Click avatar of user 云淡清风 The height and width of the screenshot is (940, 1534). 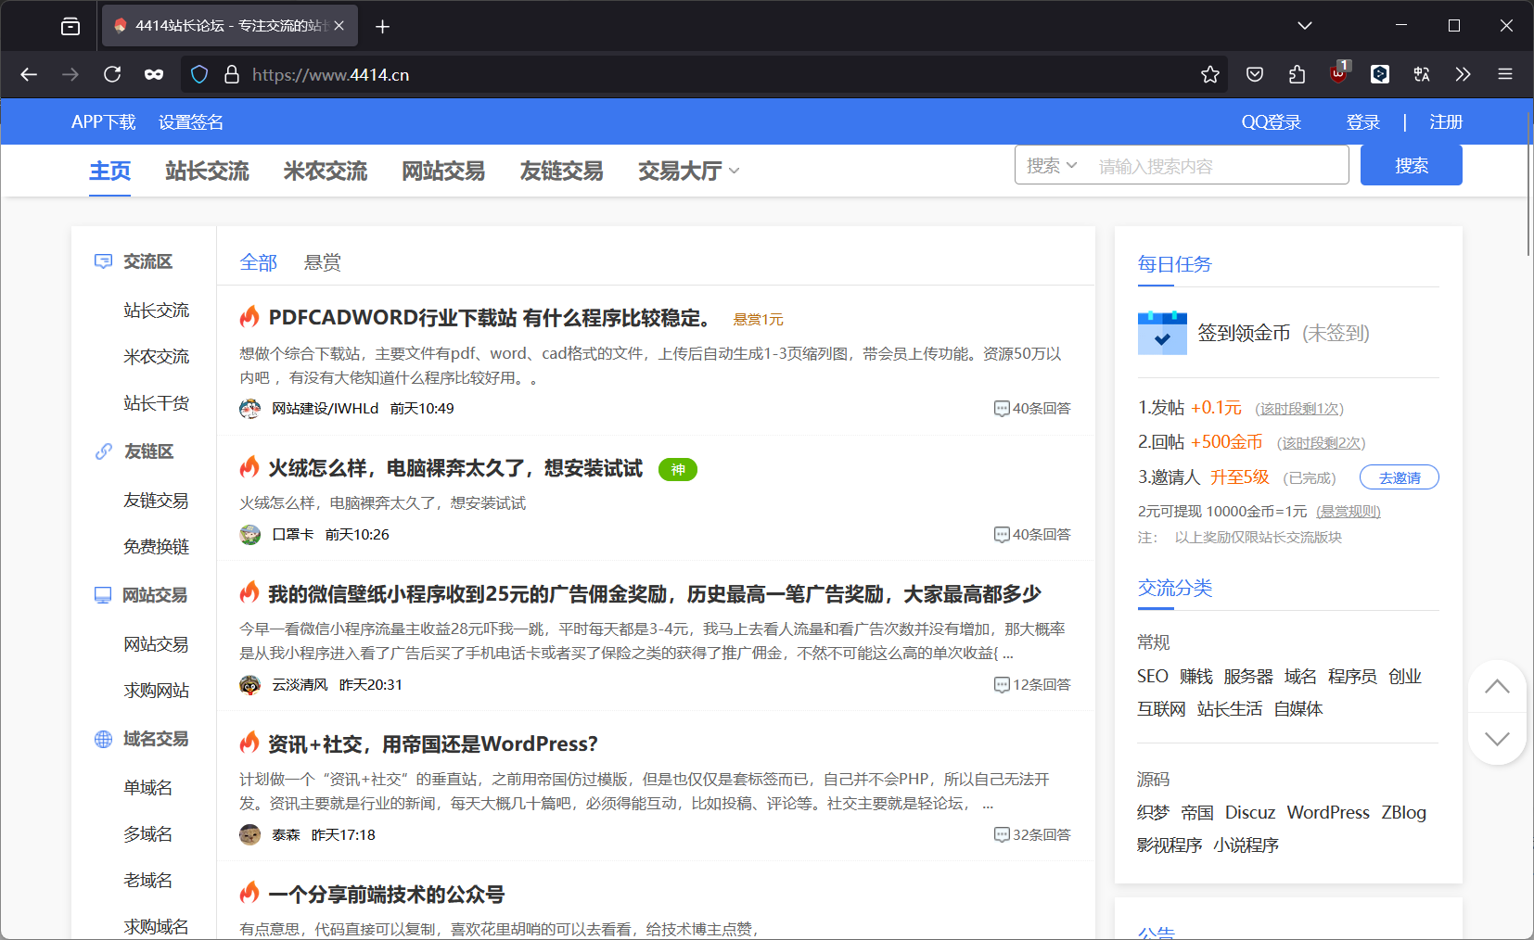pyautogui.click(x=249, y=685)
